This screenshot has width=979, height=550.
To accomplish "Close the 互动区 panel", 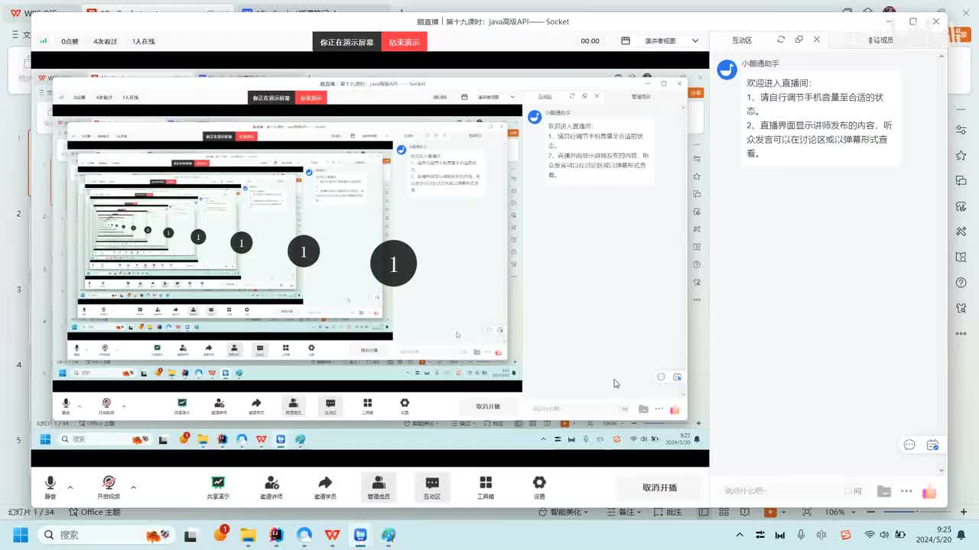I will [817, 40].
